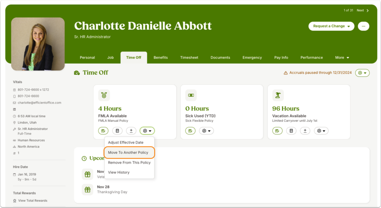
Task: Choose Move To Another Policy
Action: [x=129, y=152]
